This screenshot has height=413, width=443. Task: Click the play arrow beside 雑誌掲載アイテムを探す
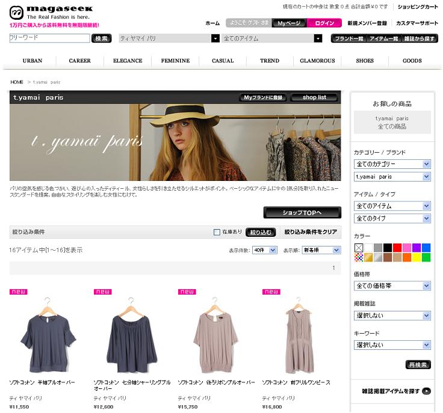click(426, 391)
